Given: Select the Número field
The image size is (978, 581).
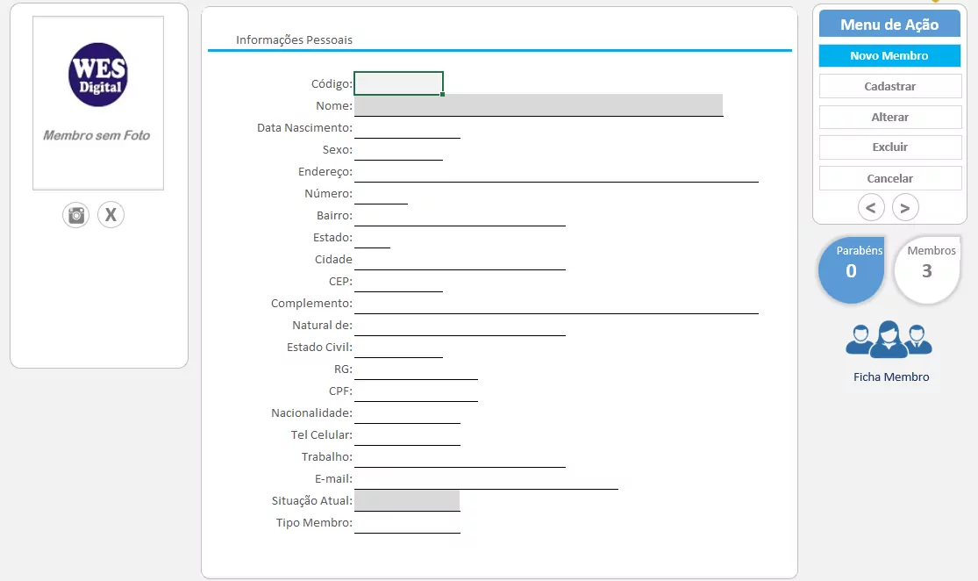Looking at the screenshot, I should 381,193.
